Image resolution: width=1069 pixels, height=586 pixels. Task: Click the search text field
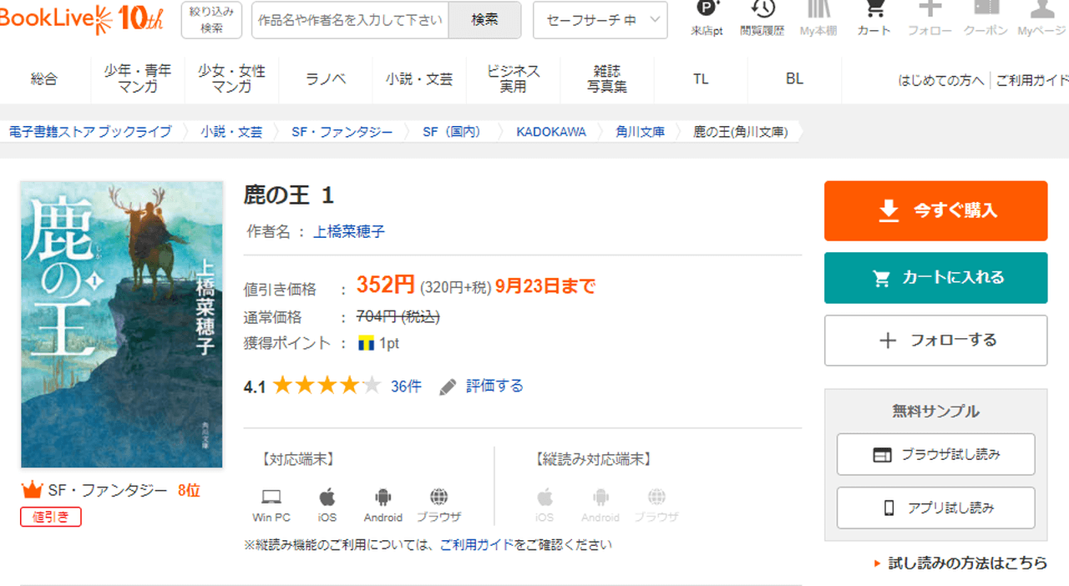click(x=350, y=20)
